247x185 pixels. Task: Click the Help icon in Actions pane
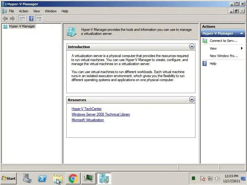click(x=205, y=64)
